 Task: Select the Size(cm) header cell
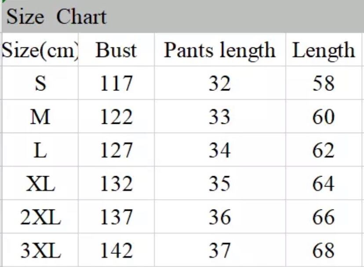click(40, 50)
